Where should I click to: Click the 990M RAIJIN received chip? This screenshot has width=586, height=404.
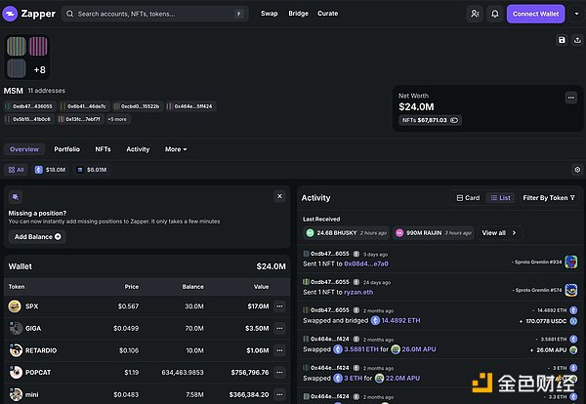434,233
